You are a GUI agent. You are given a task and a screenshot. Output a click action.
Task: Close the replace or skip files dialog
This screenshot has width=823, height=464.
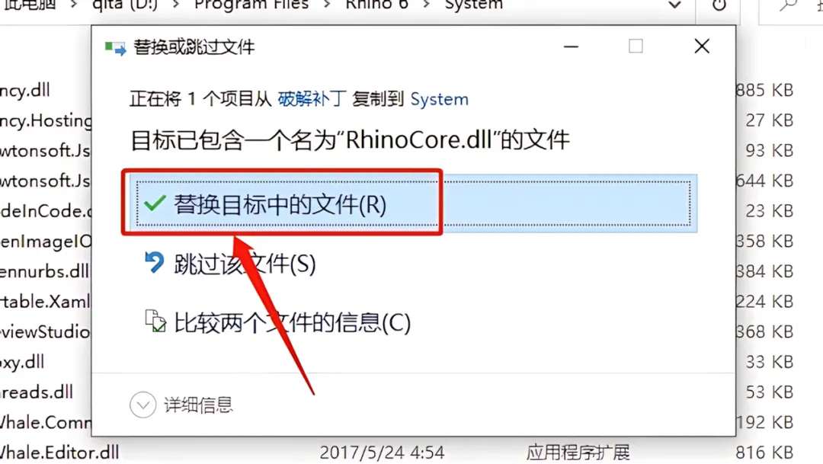pos(702,46)
